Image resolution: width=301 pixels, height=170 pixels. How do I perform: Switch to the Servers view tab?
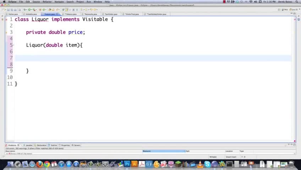[76, 145]
